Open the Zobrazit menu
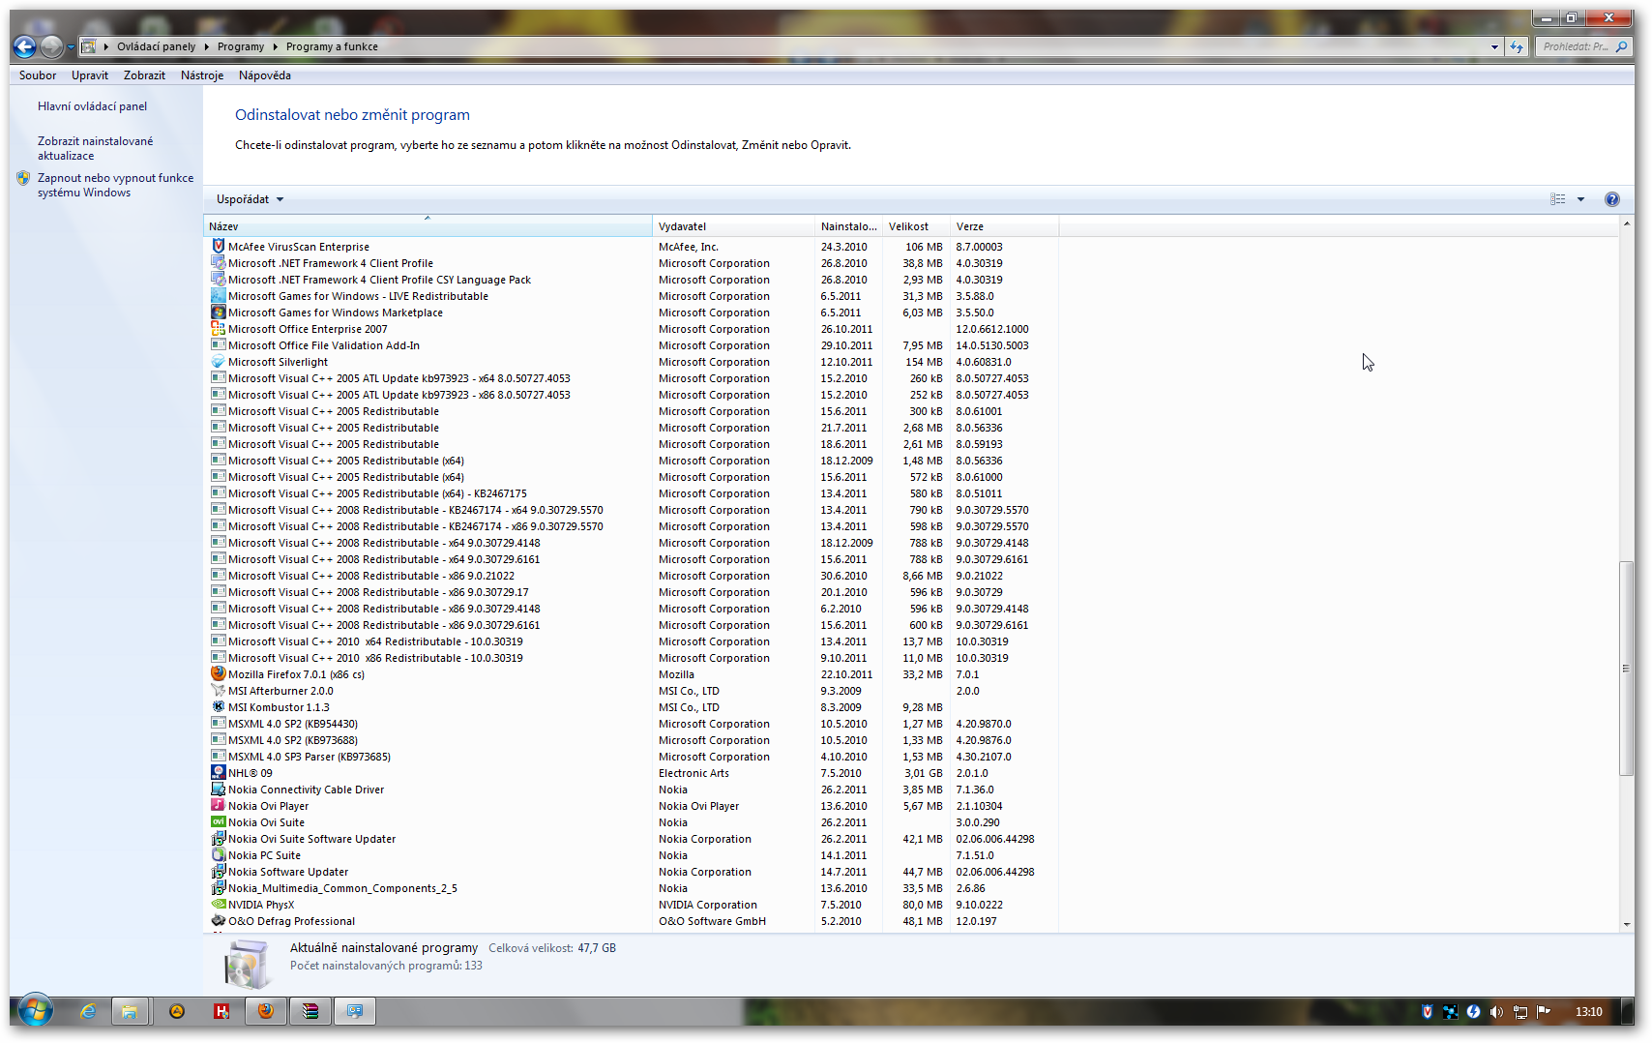Screen dimensions: 1652x1043 point(144,75)
